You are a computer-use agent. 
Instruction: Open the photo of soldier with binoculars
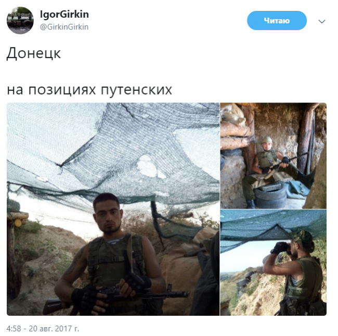coord(274,263)
